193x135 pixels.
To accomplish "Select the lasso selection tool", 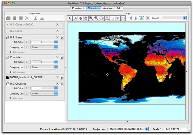I will 118,18.
